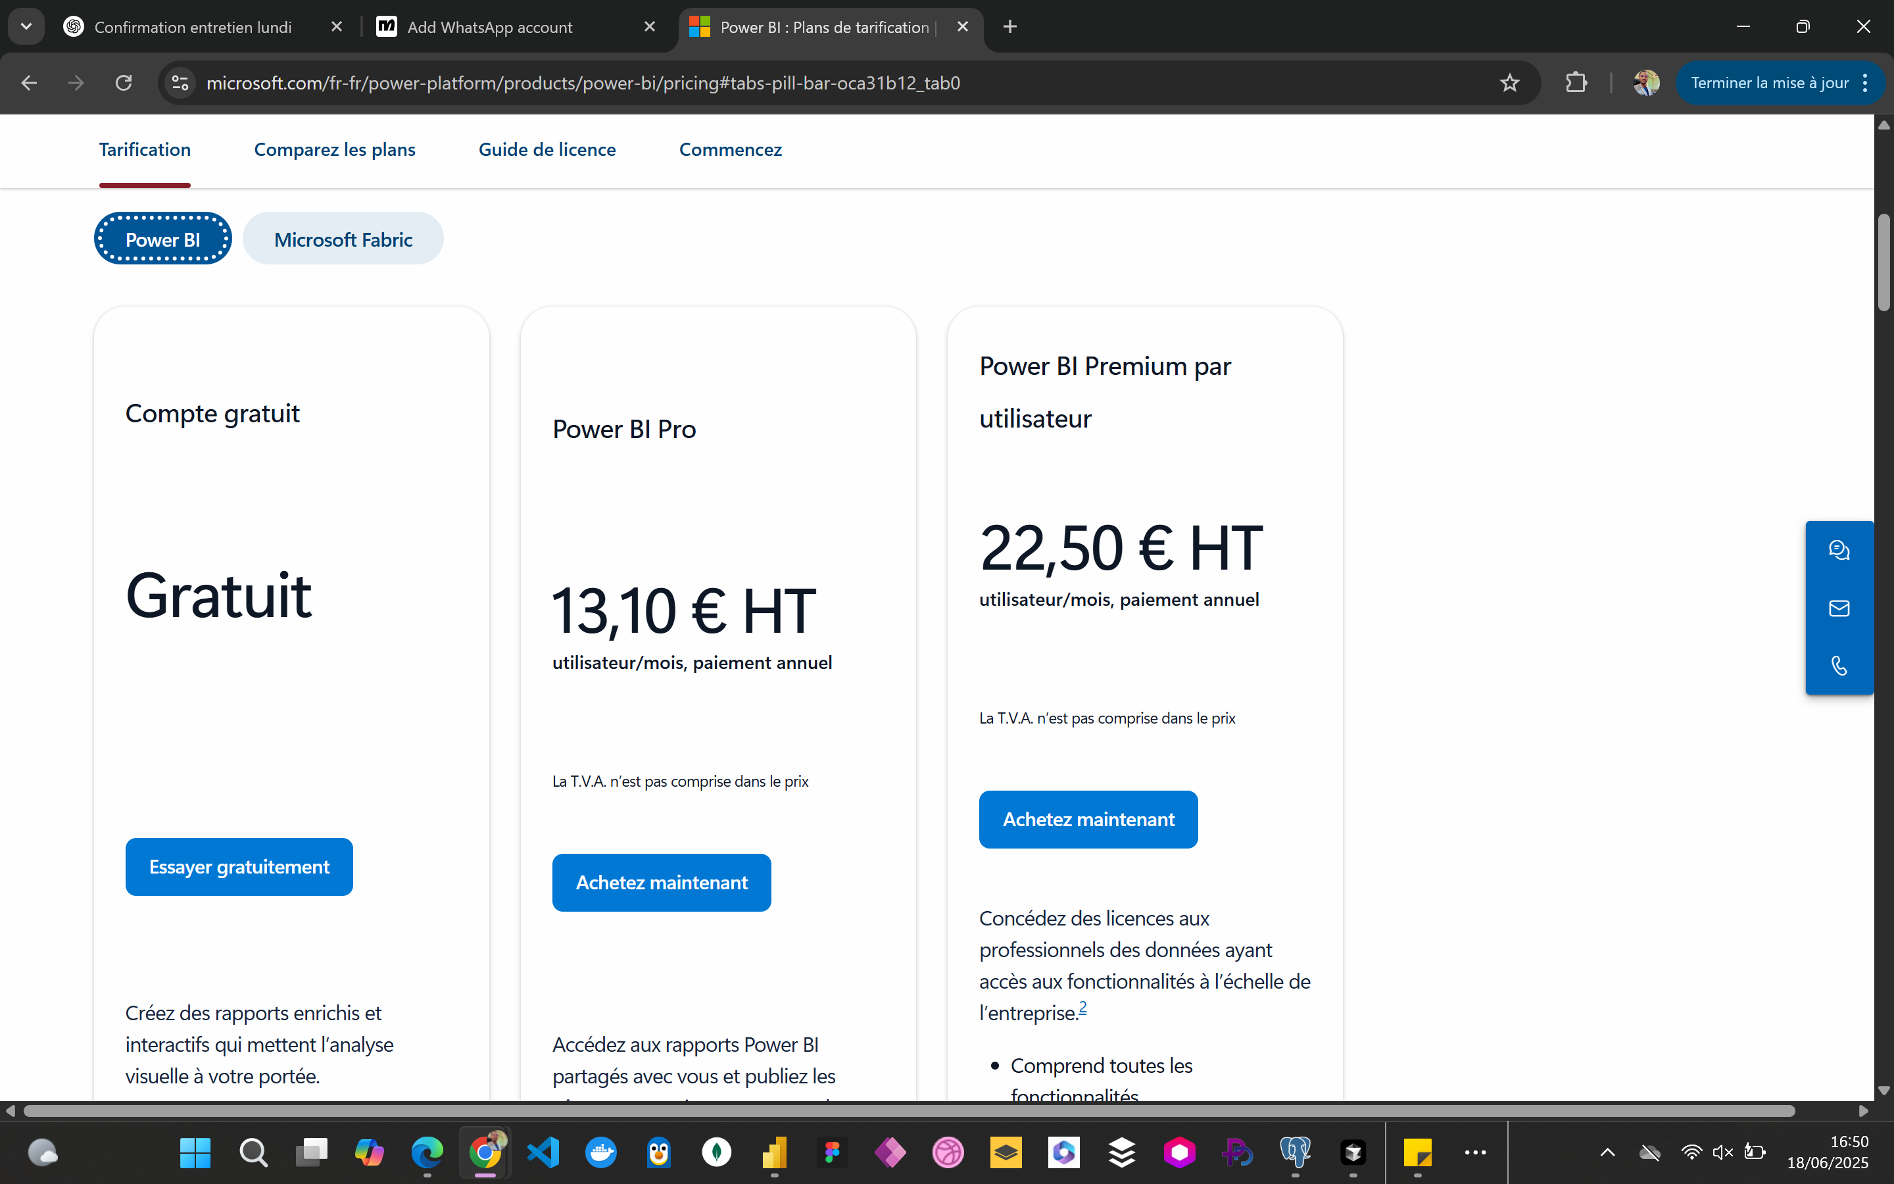
Task: Select the Power BI pill tab
Action: click(163, 239)
